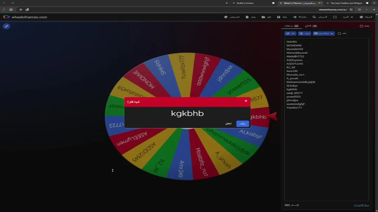The image size is (378, 212).
Task: Sort the entries with the Sort button
Action: (304, 34)
